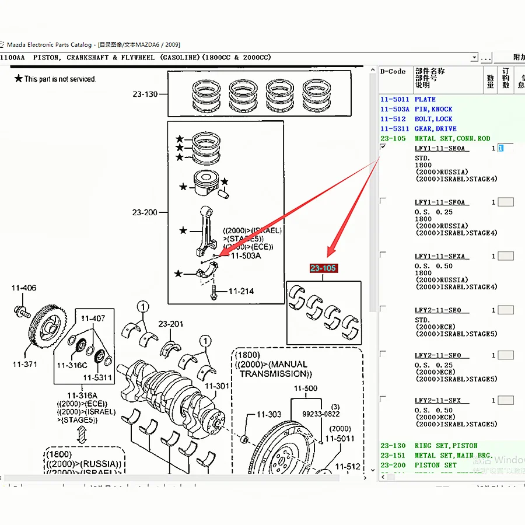Select the 1100AA PISTON, CRANKSHAFT & FLYWHEEL combo box
The image size is (525, 525).
click(239, 58)
